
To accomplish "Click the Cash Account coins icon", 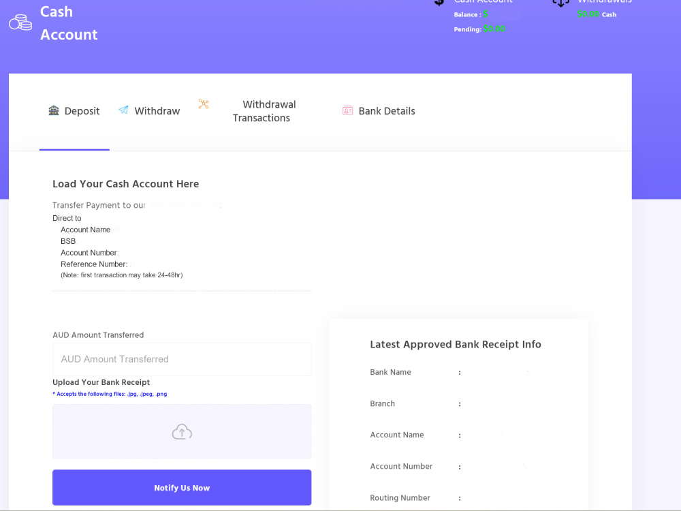I will point(20,22).
